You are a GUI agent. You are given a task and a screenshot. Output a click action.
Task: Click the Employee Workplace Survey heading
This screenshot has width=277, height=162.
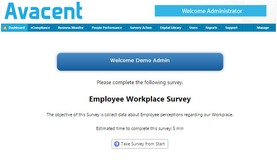point(140,99)
